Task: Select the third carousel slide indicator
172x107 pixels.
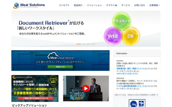Action: tap(88, 44)
